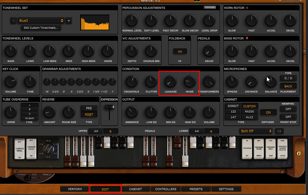The width and height of the screenshot is (308, 195).
Task: Click the Low Mids level knob
Action: 50,51
